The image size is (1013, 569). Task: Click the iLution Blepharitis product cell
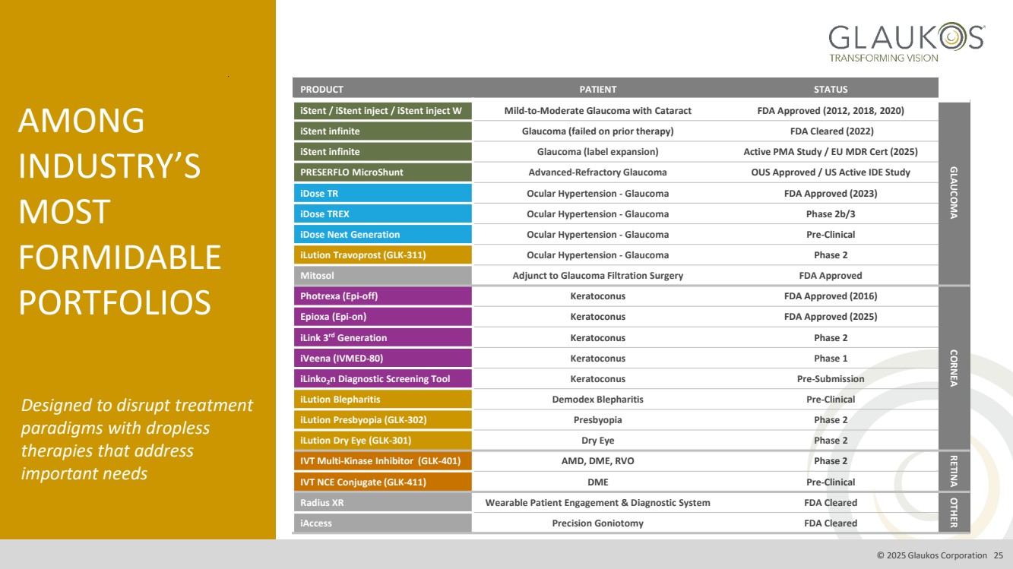(381, 399)
